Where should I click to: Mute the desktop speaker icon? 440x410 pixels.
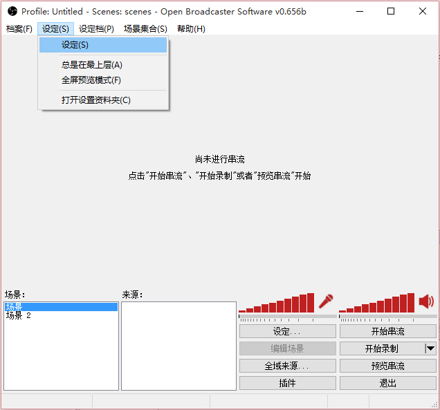426,301
